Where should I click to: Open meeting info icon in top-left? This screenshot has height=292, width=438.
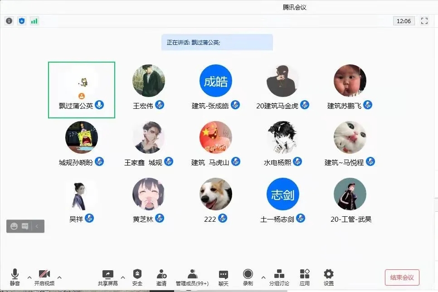(x=9, y=21)
